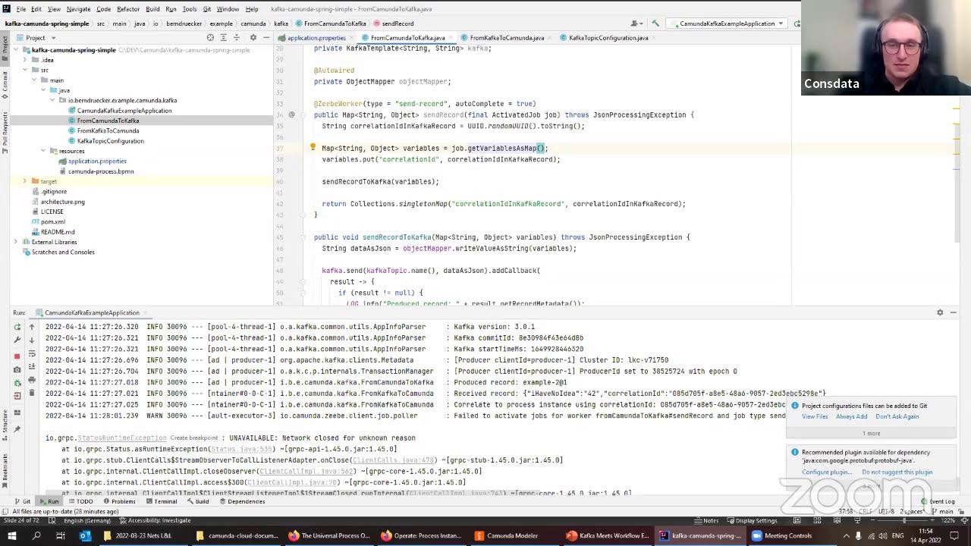Expand the target folder in tree

24,181
